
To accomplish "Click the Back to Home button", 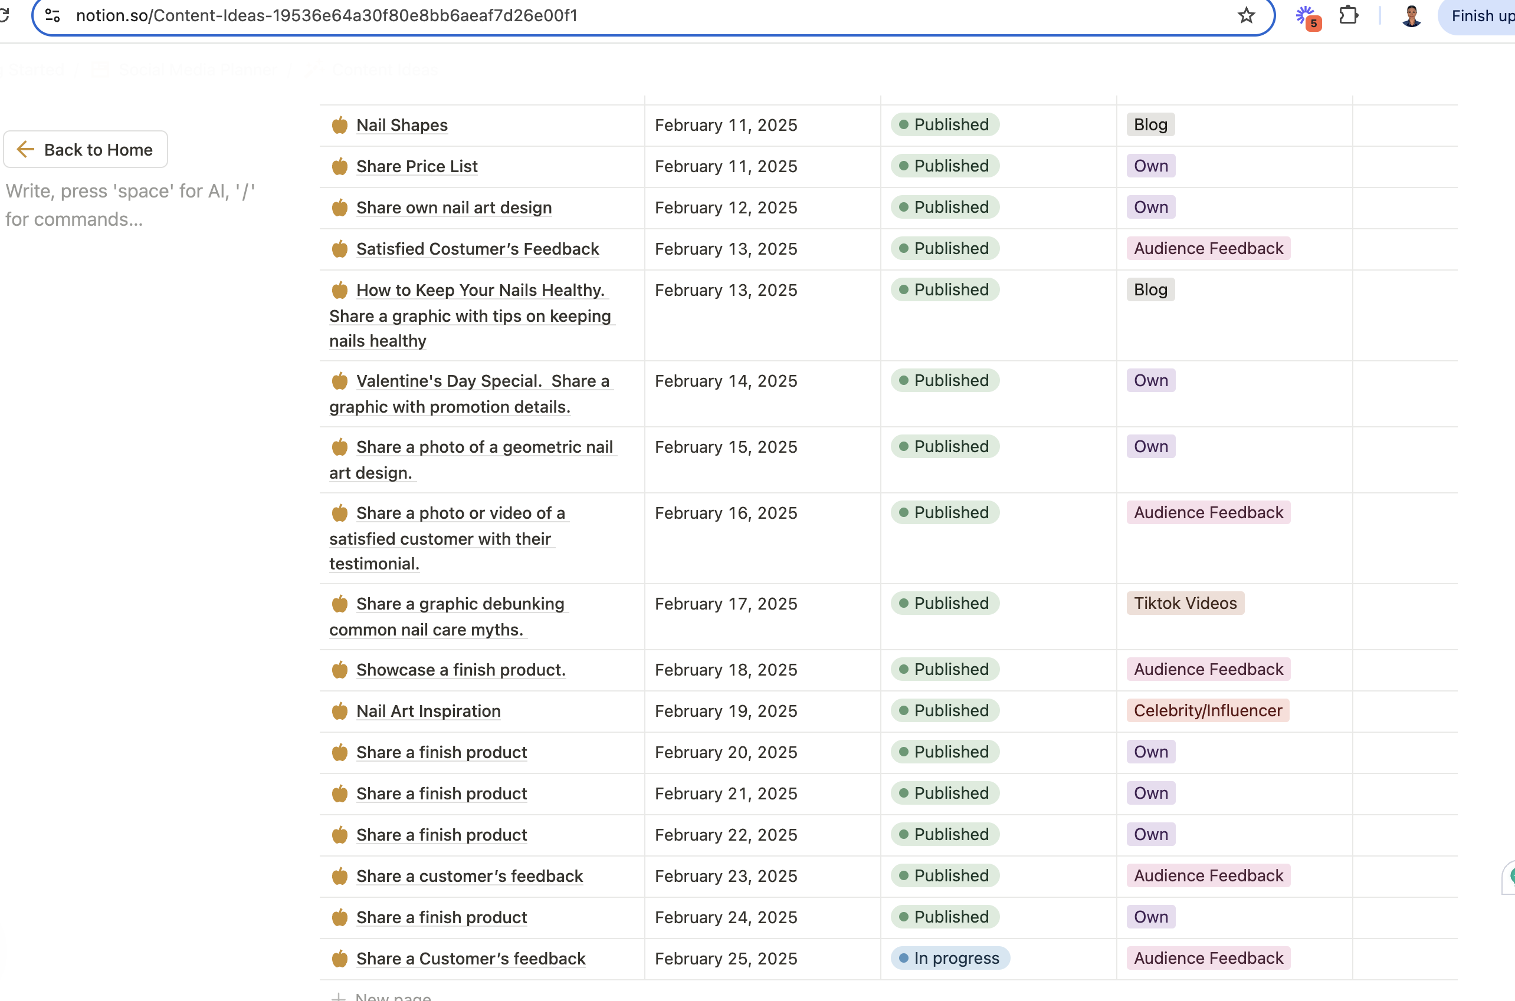I will click(x=86, y=149).
